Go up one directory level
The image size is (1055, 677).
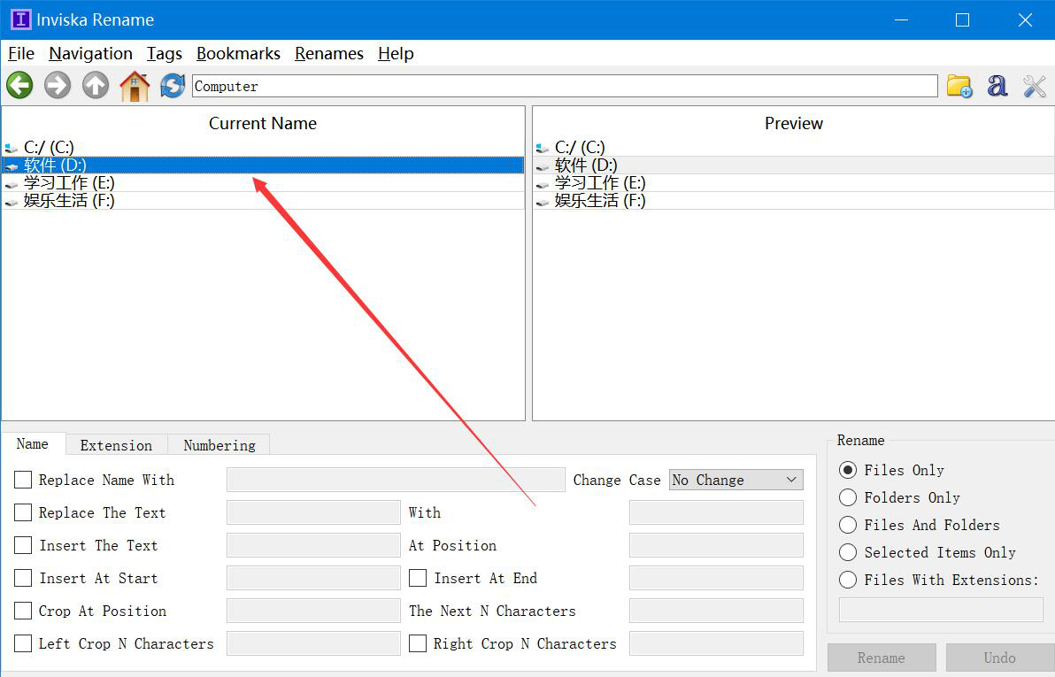96,86
